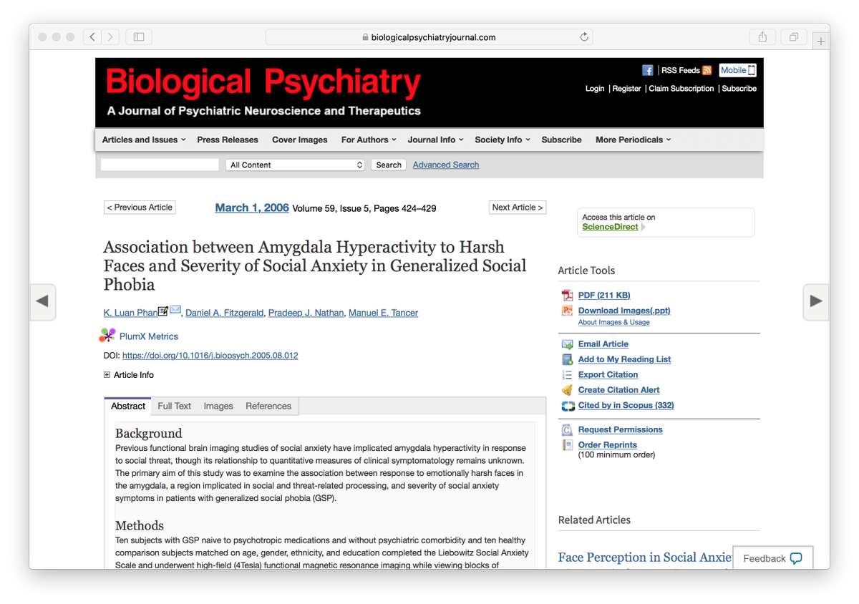Open author Pradeep J. Nathan link
The height and width of the screenshot is (604, 859).
pos(306,313)
